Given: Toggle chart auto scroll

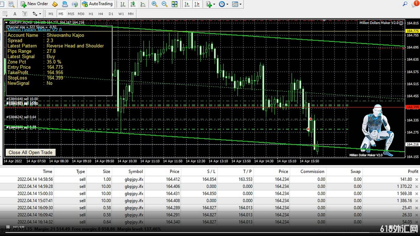Looking at the screenshot, I should tap(187, 4).
